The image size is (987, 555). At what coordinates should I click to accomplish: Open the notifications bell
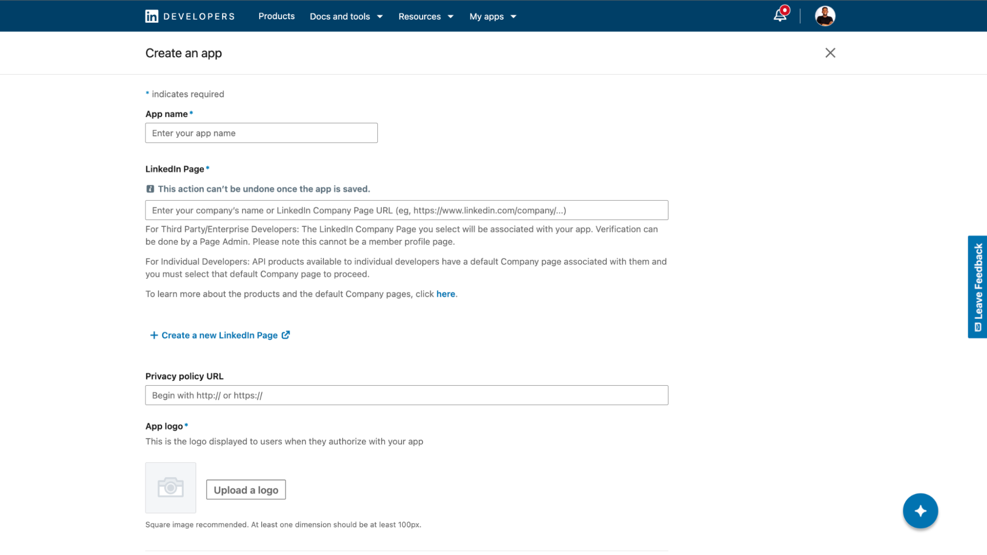pyautogui.click(x=780, y=15)
